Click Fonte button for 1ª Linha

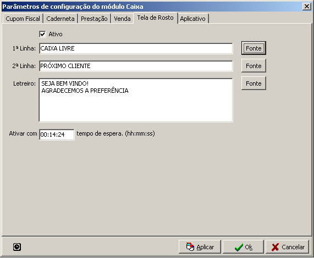coord(254,48)
